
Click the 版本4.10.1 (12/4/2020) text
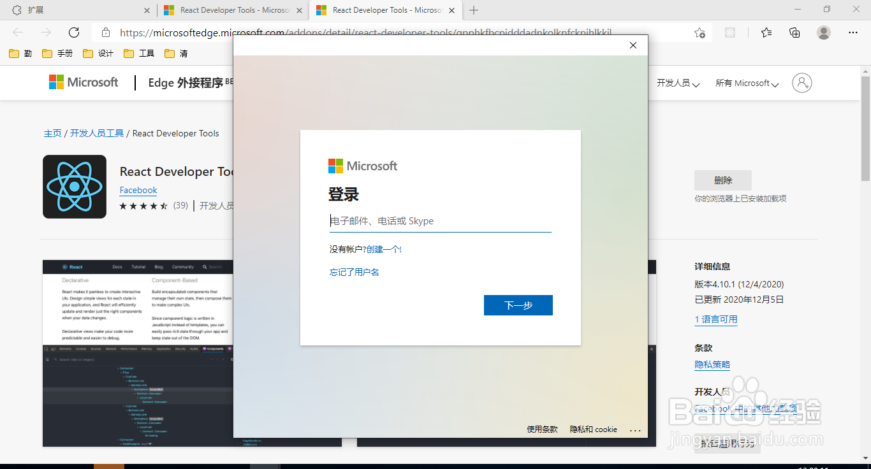click(739, 284)
